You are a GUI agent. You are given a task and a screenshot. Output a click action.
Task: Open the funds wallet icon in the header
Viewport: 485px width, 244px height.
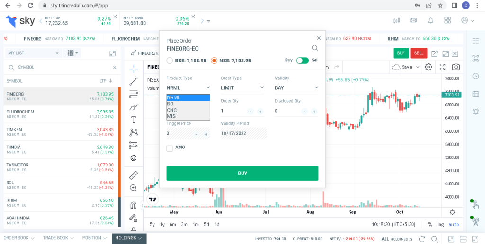point(413,20)
